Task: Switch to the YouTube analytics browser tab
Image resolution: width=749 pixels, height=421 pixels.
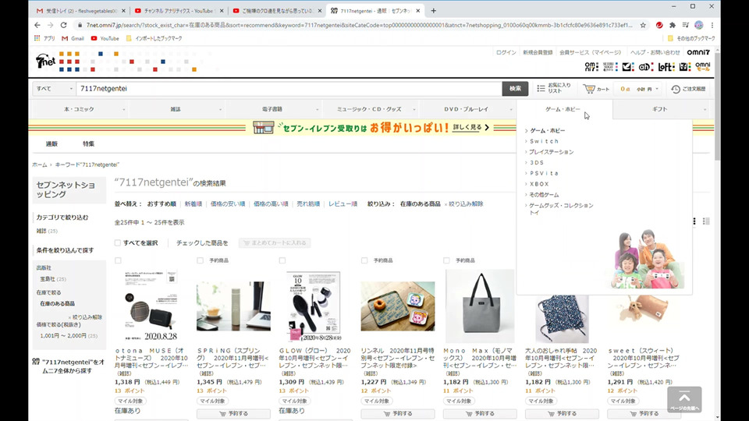Action: pos(178,10)
